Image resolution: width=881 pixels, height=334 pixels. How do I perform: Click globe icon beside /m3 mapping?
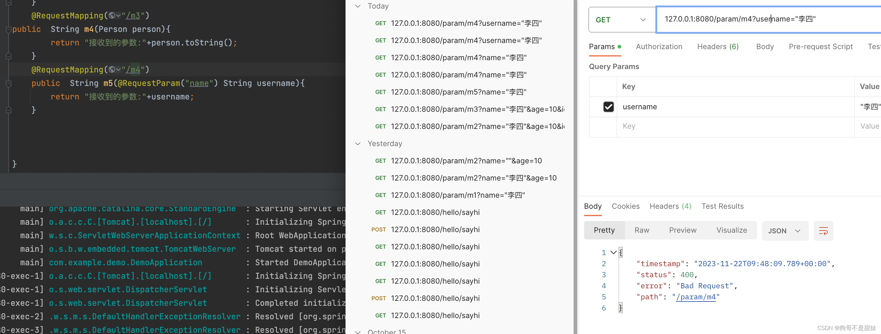point(112,16)
